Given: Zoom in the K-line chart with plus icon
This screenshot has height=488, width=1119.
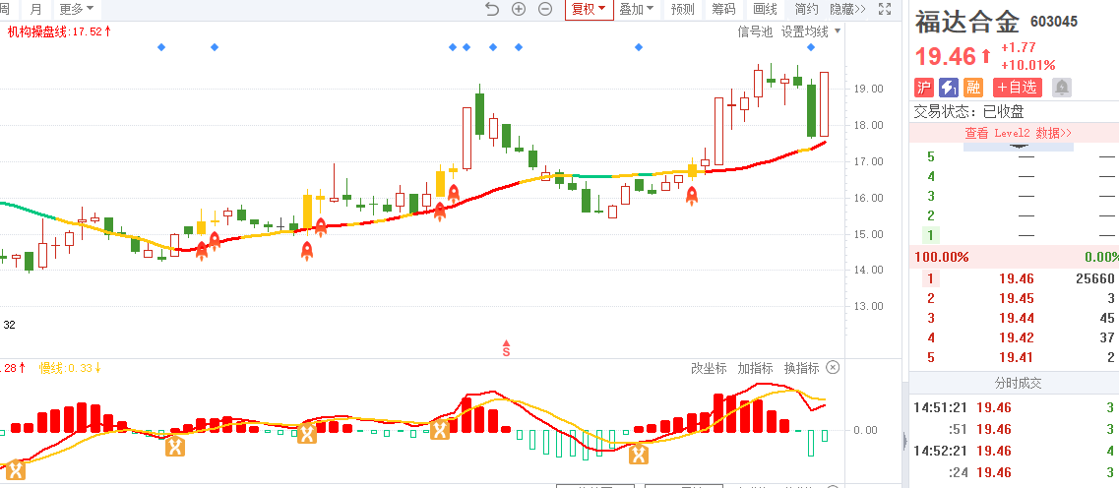Looking at the screenshot, I should click(x=519, y=9).
